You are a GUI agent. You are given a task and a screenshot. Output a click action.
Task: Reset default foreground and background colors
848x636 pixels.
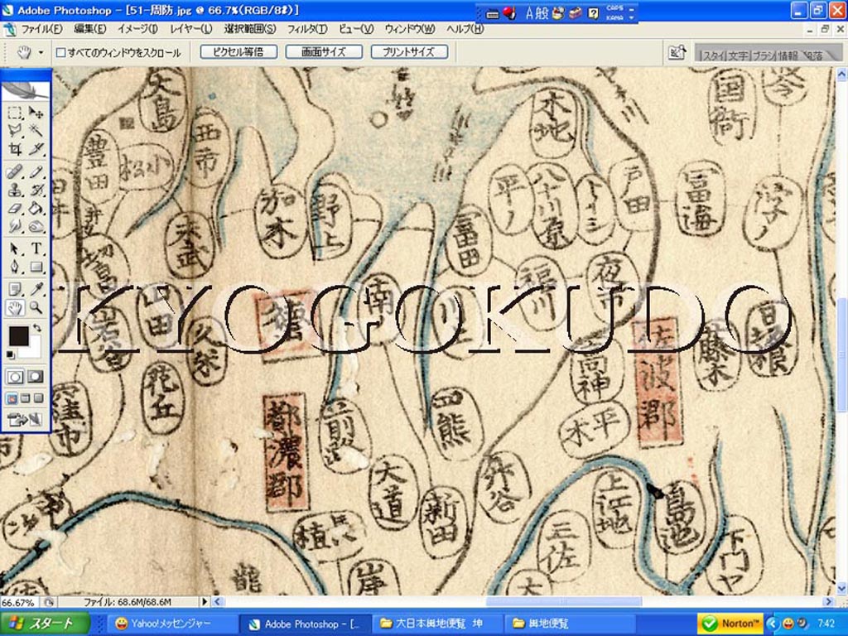(11, 354)
